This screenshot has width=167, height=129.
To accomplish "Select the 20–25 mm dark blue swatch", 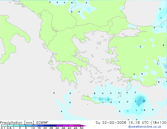I will coord(47,126).
